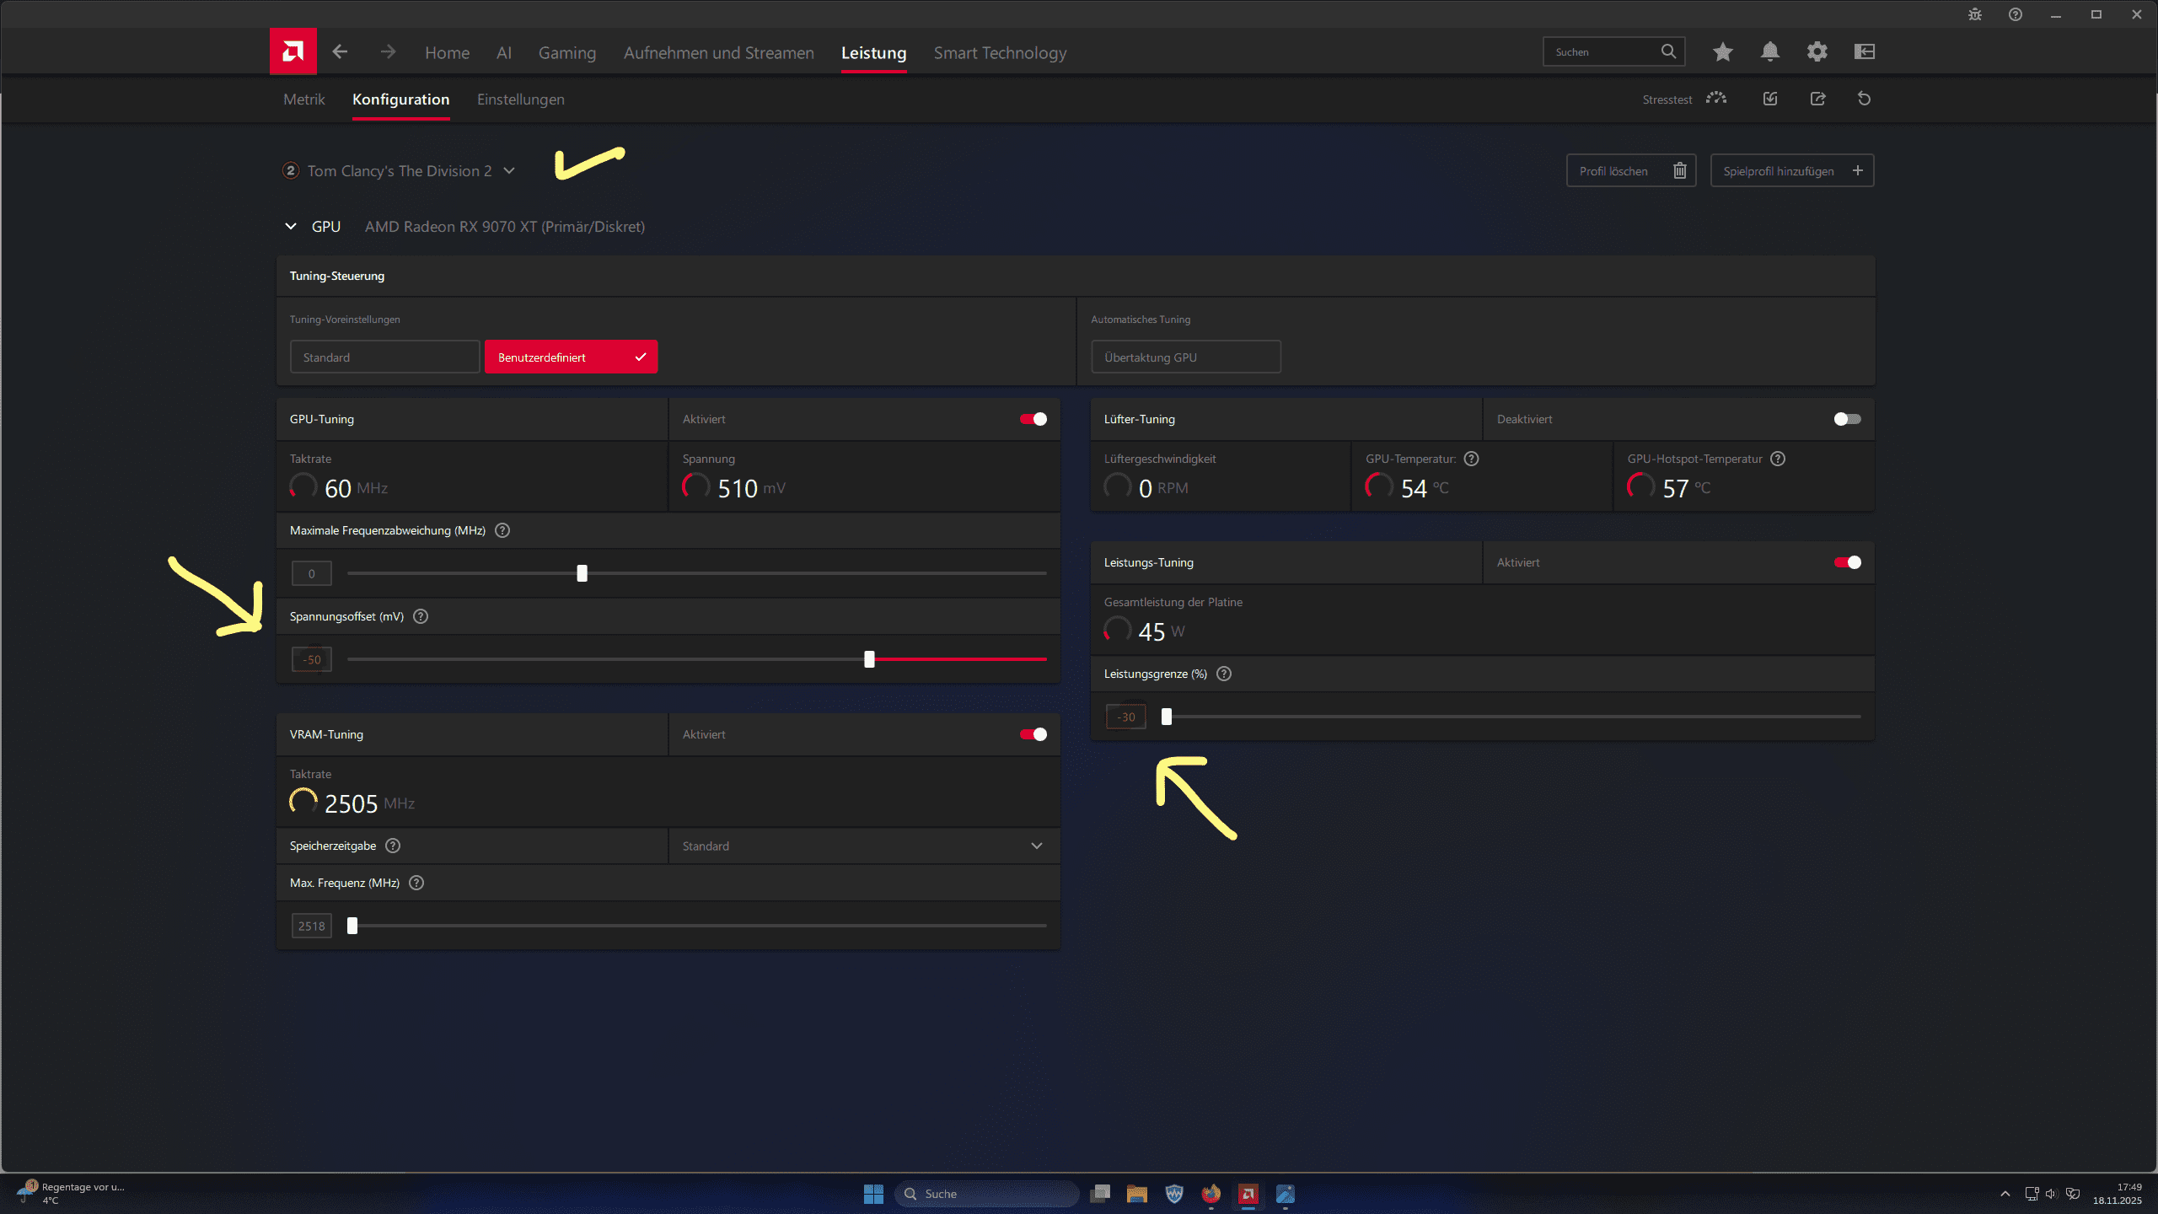
Task: Click the Leistungsgrenze slider handle
Action: 1167,717
